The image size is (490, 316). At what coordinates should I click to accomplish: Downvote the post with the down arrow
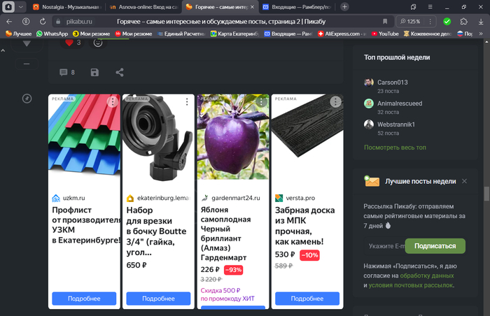27,43
